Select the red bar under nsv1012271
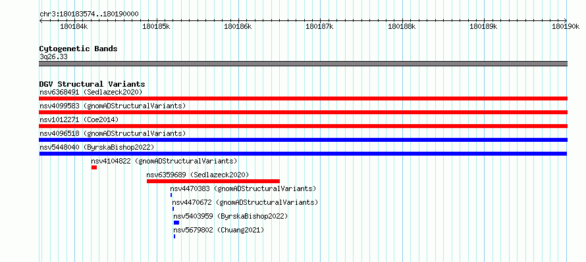Image resolution: width=586 pixels, height=262 pixels. pyautogui.click(x=303, y=126)
